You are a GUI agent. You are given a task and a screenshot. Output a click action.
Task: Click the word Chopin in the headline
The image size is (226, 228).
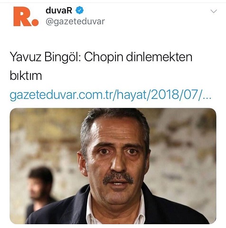click(104, 57)
